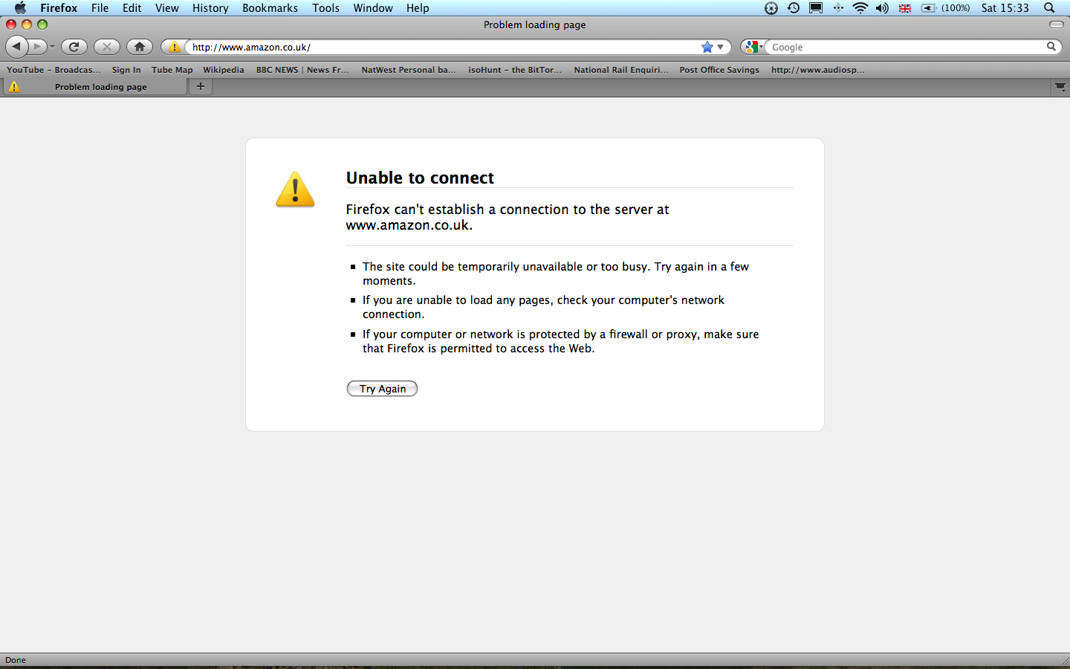Open the Window menu

tap(373, 8)
